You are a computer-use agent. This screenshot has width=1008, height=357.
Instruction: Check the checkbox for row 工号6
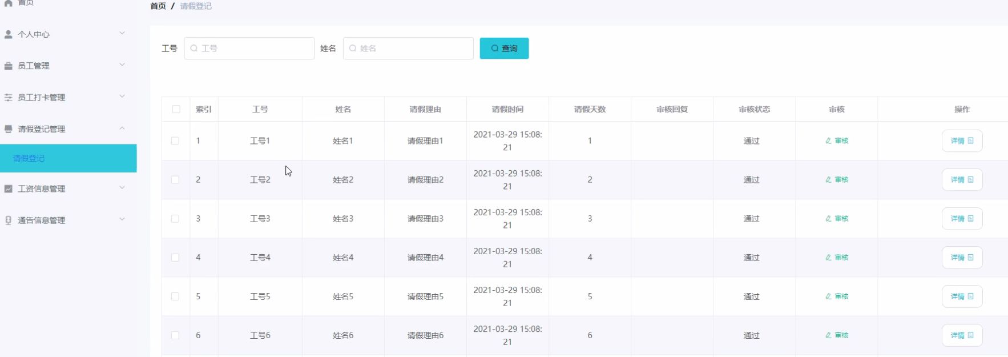[x=175, y=335]
